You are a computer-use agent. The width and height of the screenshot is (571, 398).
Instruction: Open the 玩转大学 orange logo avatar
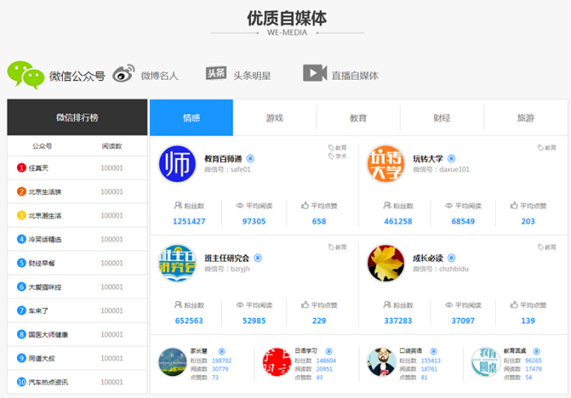(387, 164)
